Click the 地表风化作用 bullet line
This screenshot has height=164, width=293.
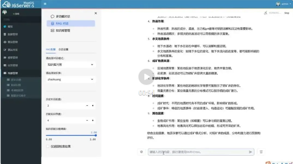[x=199, y=126]
